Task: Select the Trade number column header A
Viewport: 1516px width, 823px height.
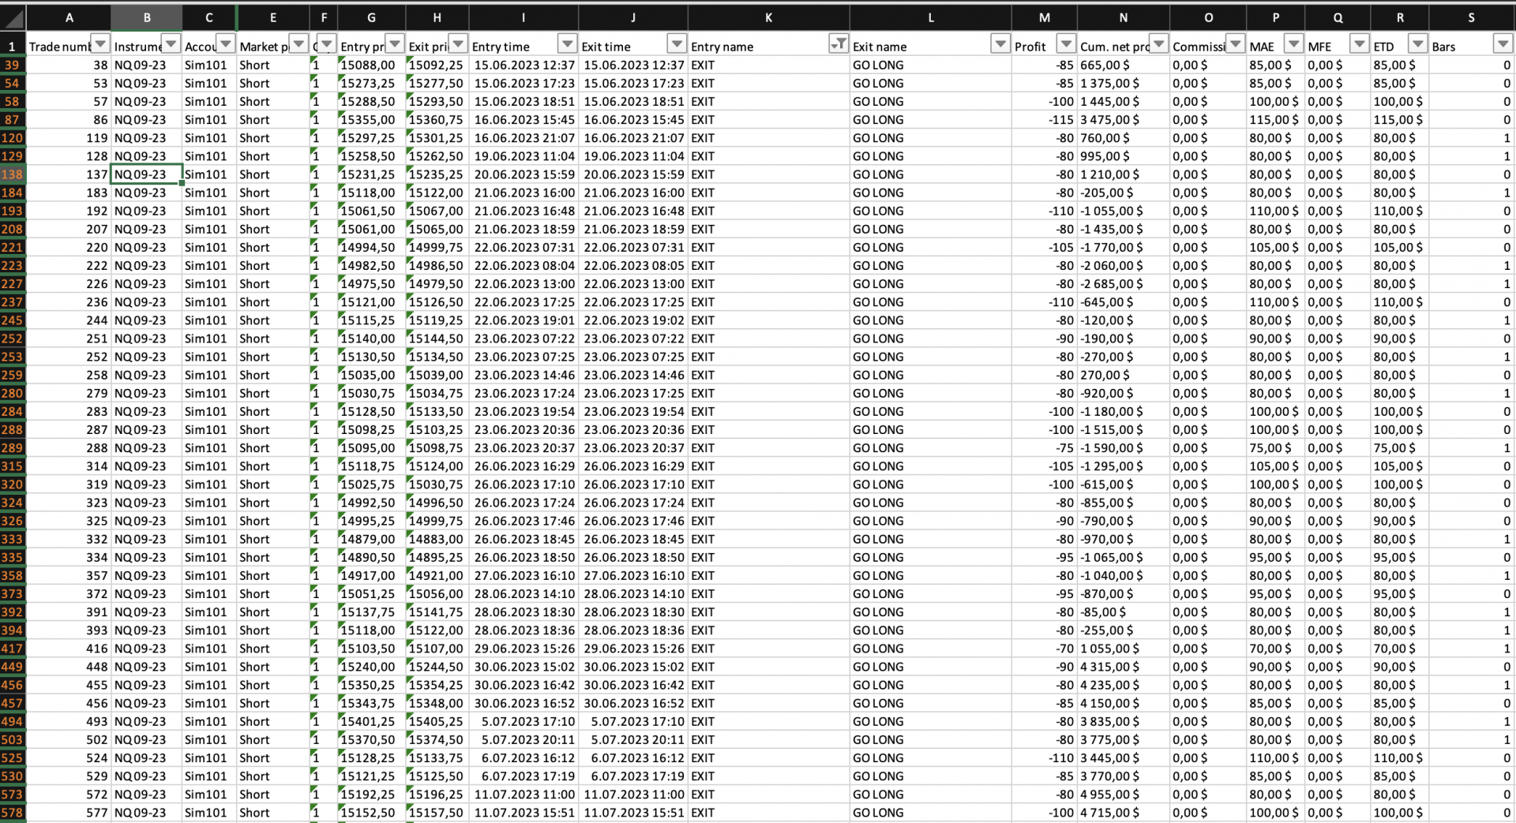Action: click(69, 17)
